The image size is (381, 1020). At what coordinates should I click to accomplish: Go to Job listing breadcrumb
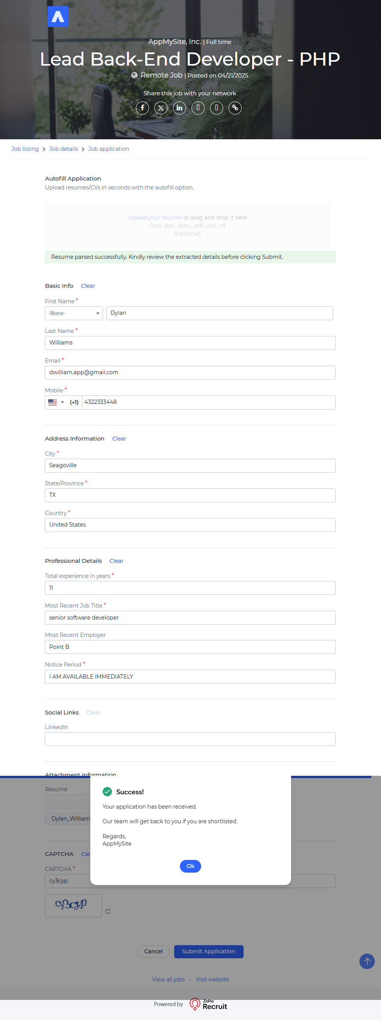click(x=25, y=149)
